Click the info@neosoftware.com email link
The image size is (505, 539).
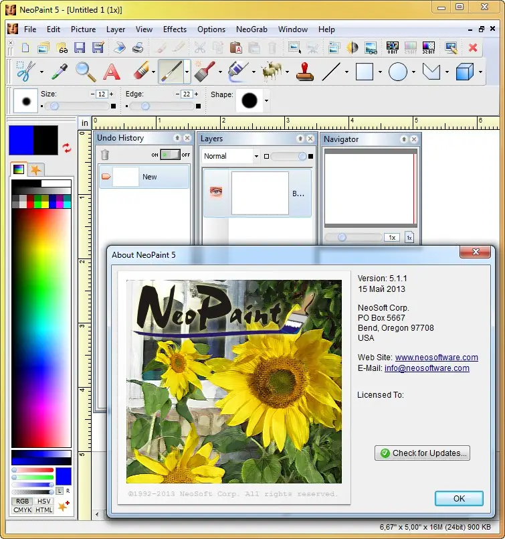pos(427,368)
